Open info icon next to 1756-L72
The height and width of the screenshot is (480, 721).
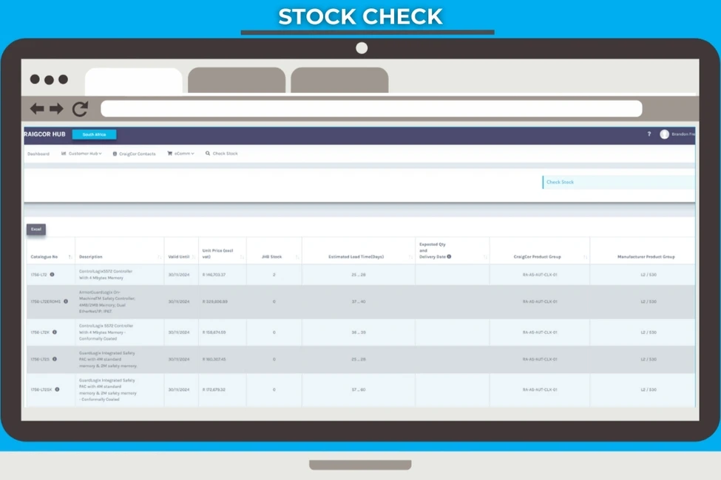pos(52,274)
